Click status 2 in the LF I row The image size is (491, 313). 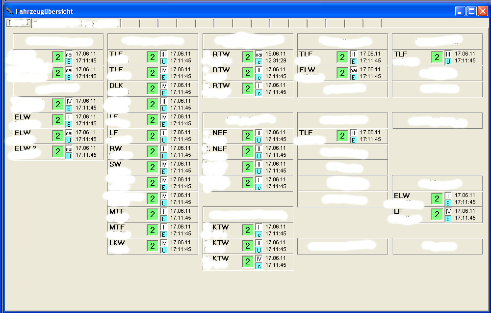pyautogui.click(x=153, y=136)
